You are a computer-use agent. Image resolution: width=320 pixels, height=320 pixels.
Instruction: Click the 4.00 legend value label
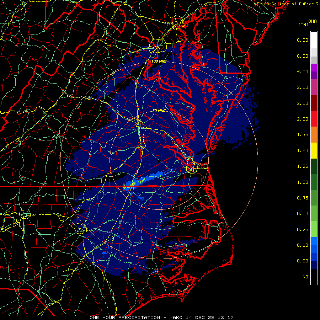point(303,71)
